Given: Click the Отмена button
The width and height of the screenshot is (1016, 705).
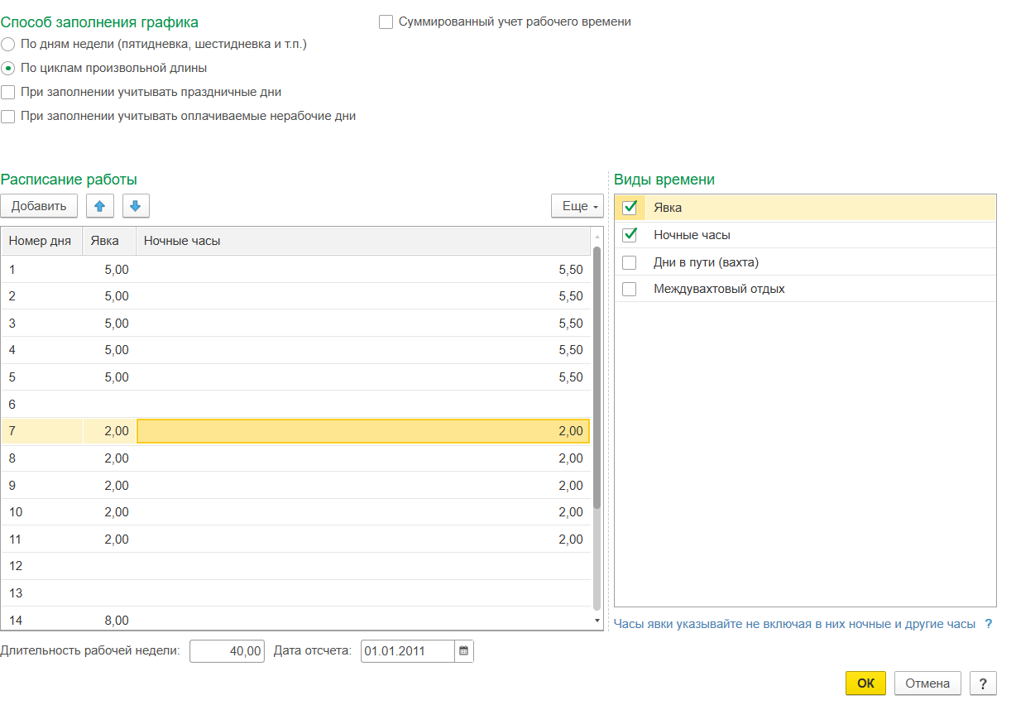Looking at the screenshot, I should pos(927,683).
